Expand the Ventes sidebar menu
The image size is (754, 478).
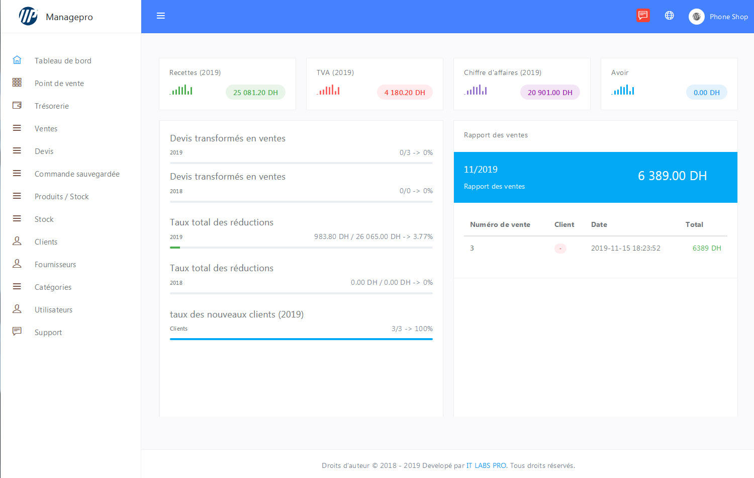click(46, 129)
